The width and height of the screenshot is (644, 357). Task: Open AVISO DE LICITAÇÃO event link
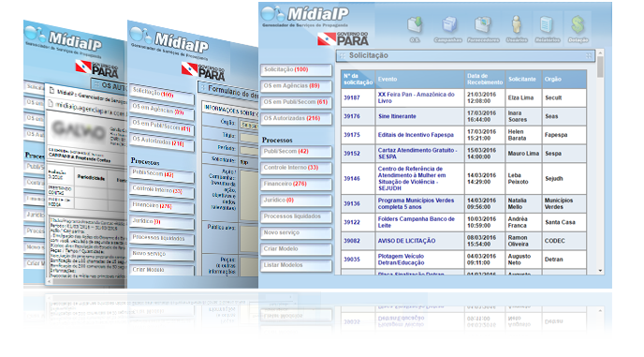click(406, 241)
